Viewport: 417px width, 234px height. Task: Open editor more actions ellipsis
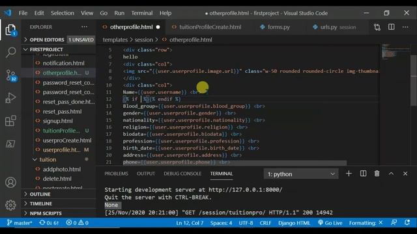pos(405,27)
